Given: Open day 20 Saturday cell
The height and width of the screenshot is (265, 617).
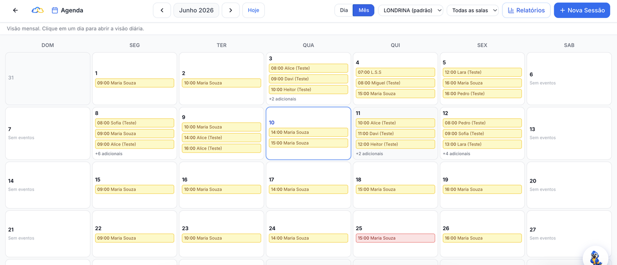Looking at the screenshot, I should tap(569, 185).
